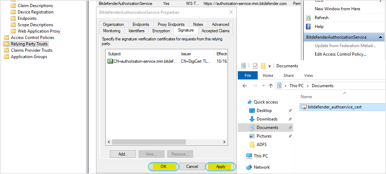This screenshot has width=386, height=174.
Task: Click the certificate list horizontal scrollbar thumb
Action: (x=149, y=142)
